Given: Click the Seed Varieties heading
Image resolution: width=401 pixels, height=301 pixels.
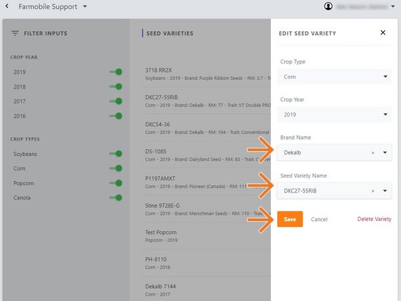Looking at the screenshot, I should coord(170,33).
